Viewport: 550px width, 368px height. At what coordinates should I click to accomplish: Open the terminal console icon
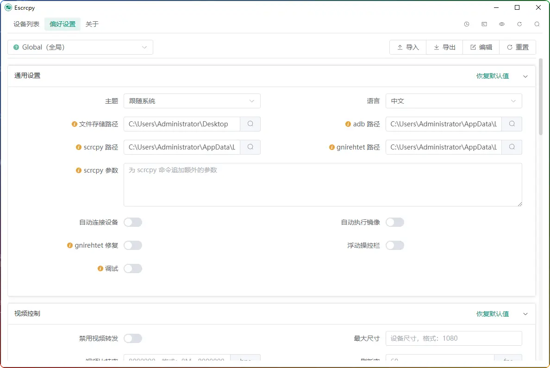click(x=484, y=24)
